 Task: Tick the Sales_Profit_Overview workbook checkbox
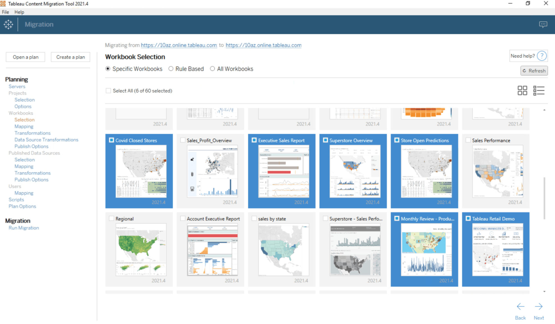[x=183, y=140]
